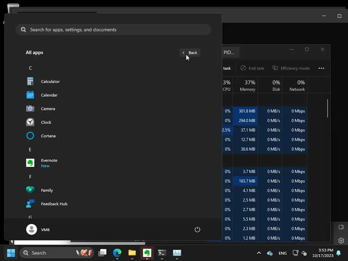The image size is (348, 261).
Task: Sort by the CPU column header
Action: coord(227,85)
